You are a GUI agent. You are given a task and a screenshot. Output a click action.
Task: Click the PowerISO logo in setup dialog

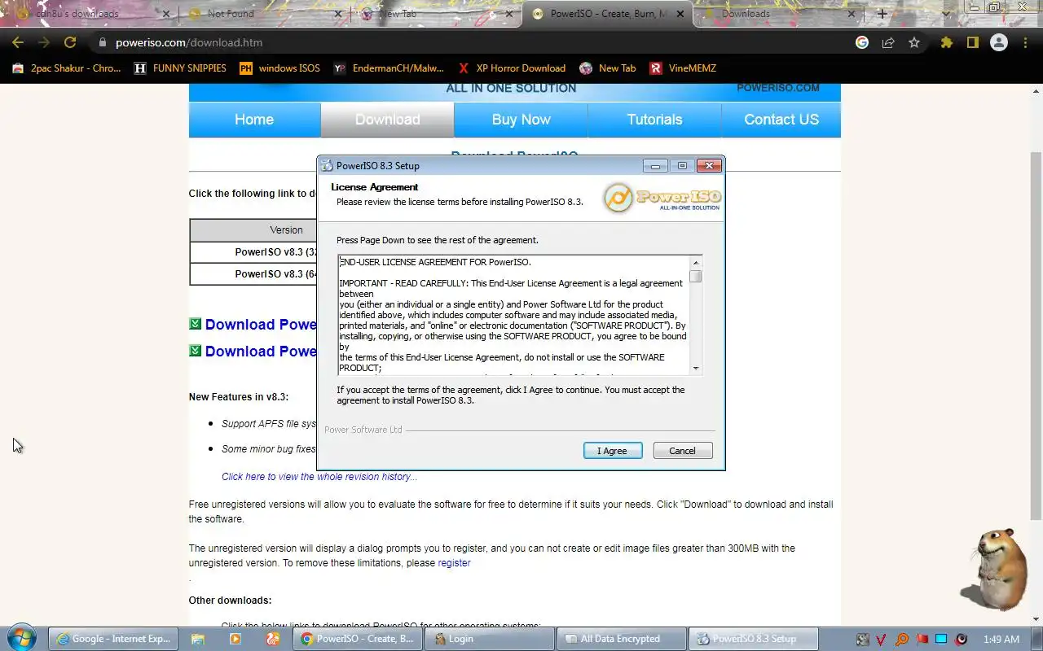[x=662, y=198]
